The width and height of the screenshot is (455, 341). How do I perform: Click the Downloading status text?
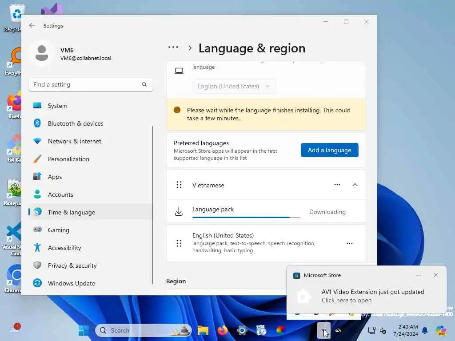click(x=327, y=212)
